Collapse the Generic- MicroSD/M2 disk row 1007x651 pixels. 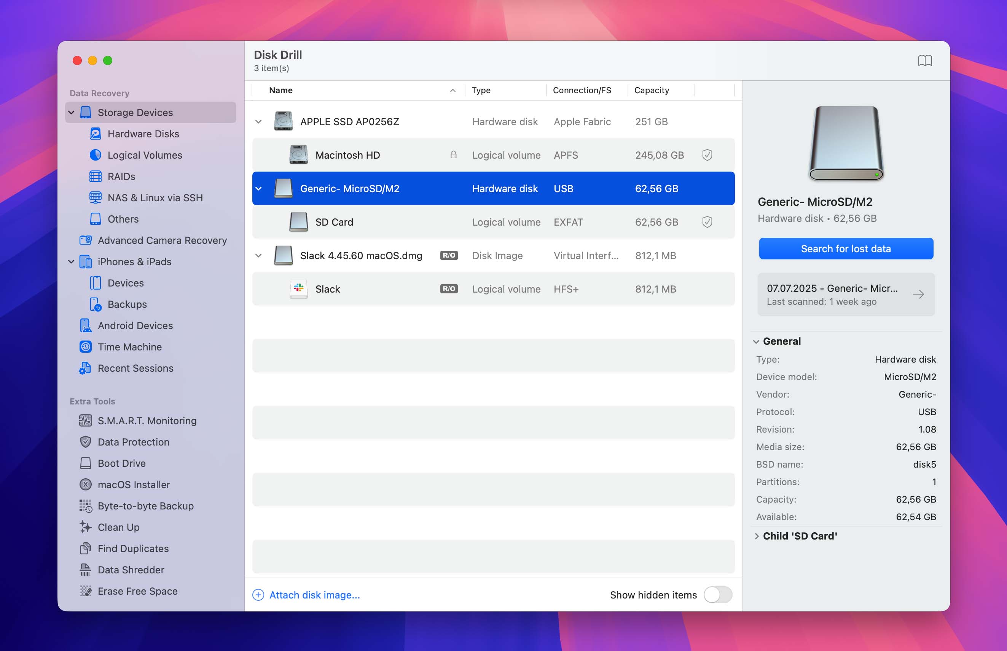(x=258, y=189)
